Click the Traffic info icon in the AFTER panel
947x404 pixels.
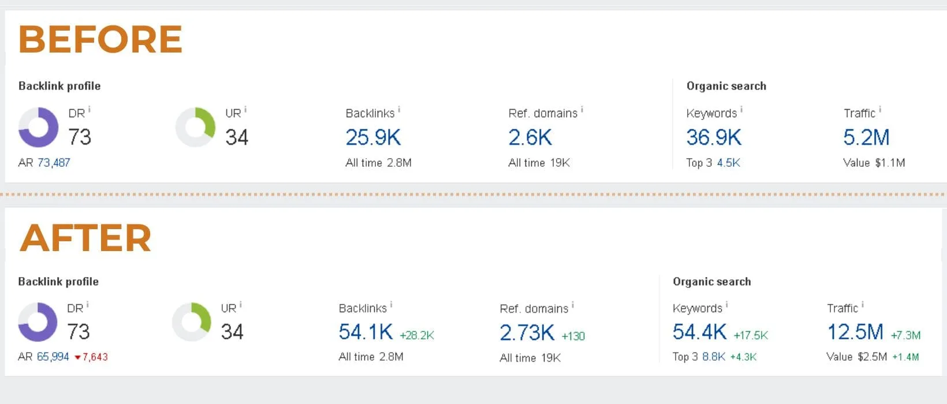pyautogui.click(x=863, y=304)
